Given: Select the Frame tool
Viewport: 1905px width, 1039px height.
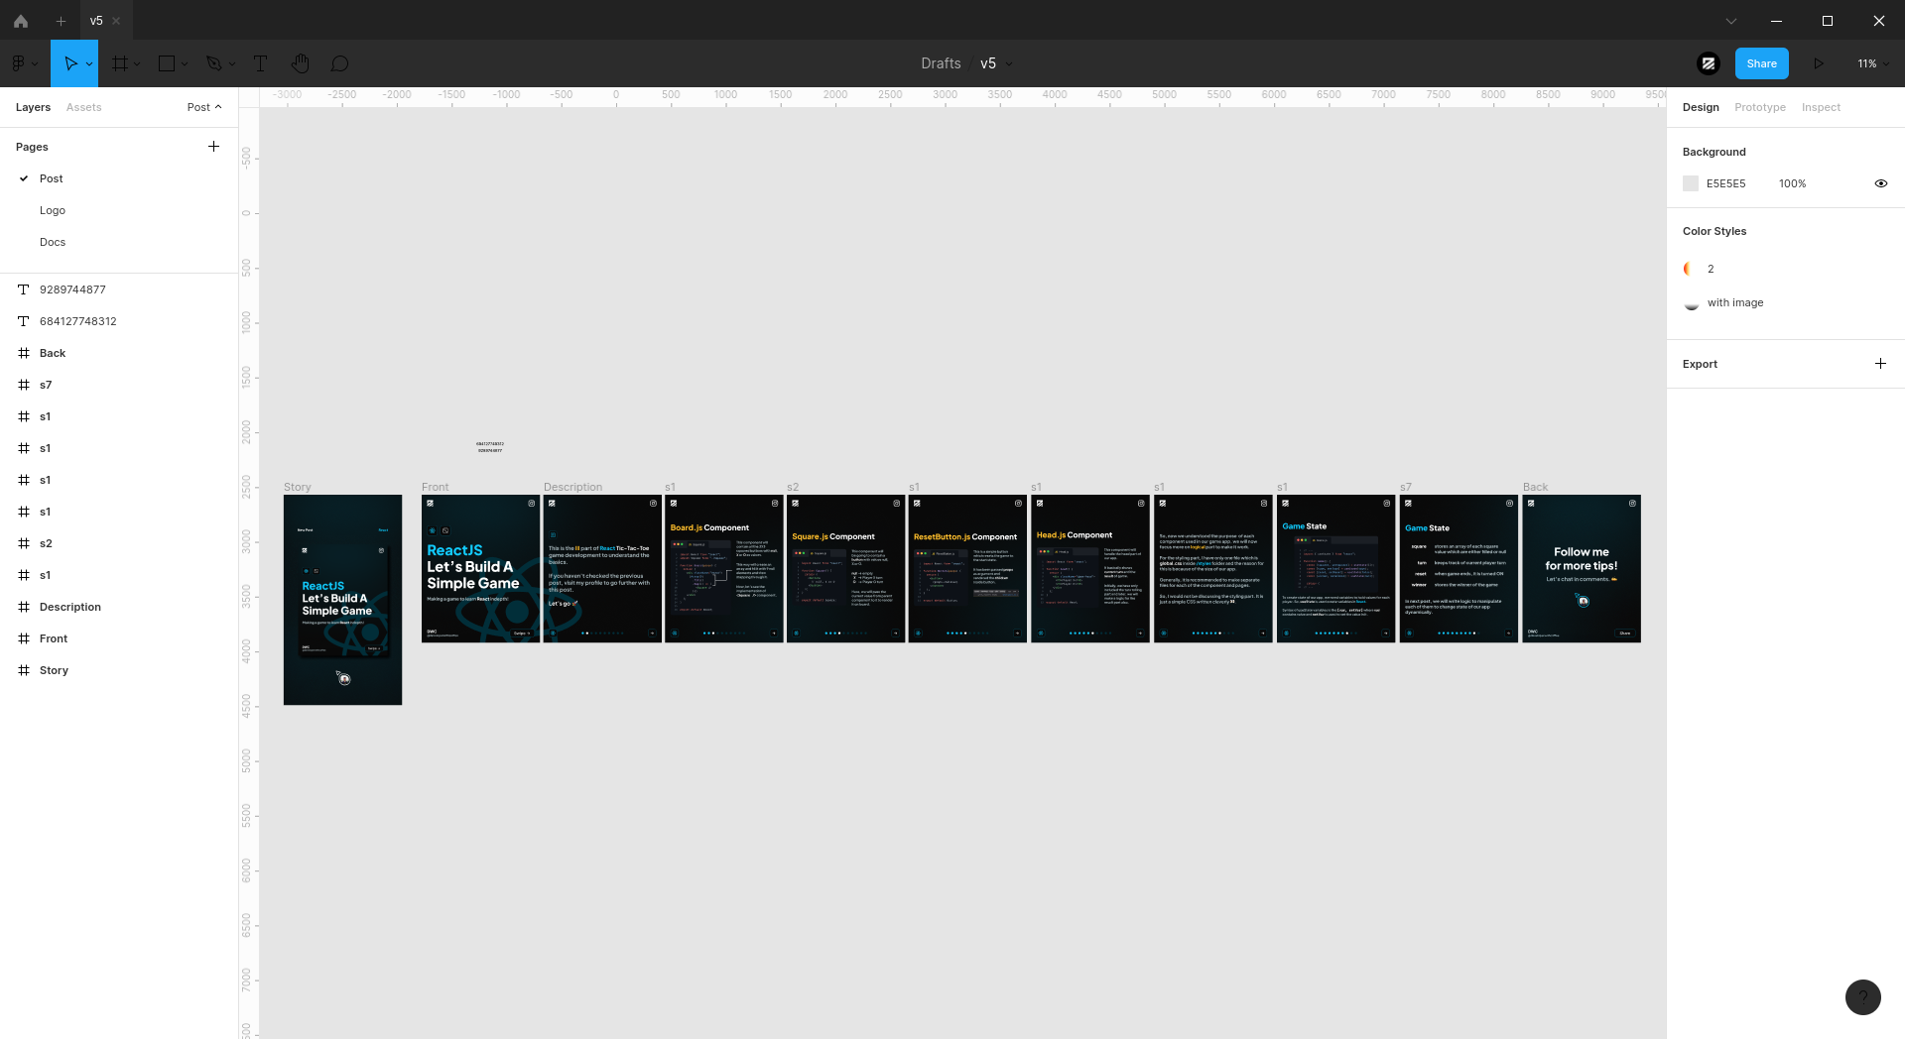Looking at the screenshot, I should click(x=120, y=63).
